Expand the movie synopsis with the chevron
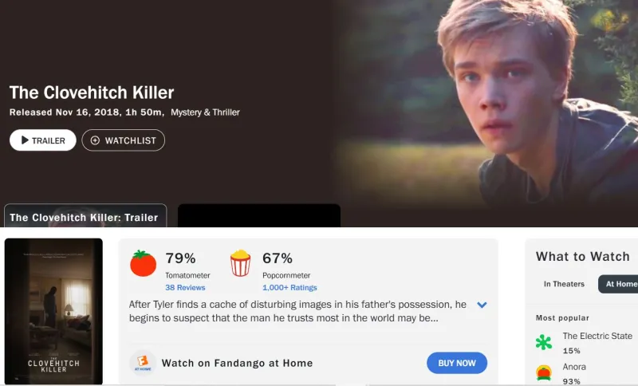638x386 pixels. pyautogui.click(x=482, y=305)
